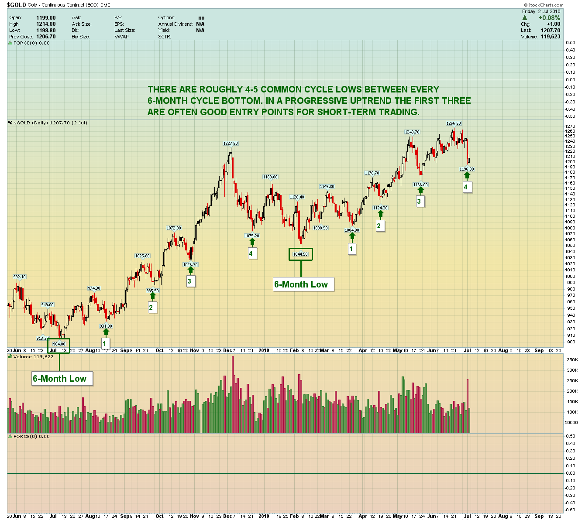Click the Chg value +1.00
The height and width of the screenshot is (520, 585).
553,24
